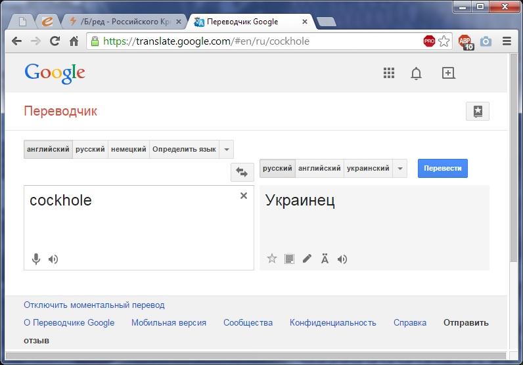Click the browser back arrow
Image resolution: width=523 pixels, height=365 pixels.
16,41
